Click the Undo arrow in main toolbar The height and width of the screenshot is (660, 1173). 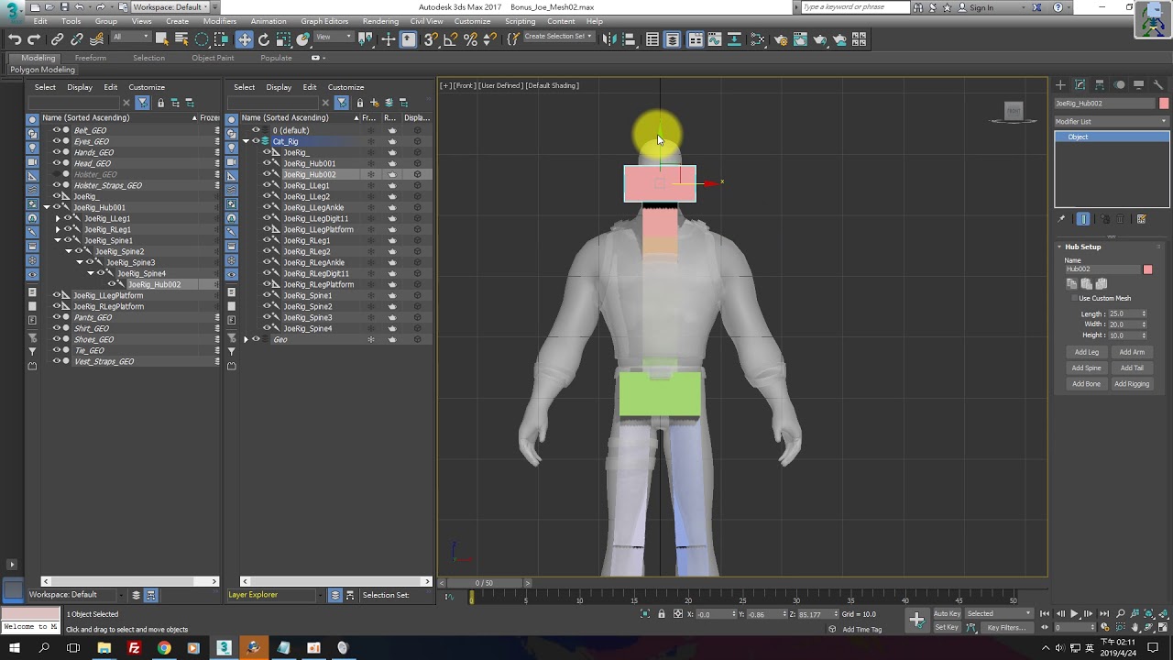[15, 39]
